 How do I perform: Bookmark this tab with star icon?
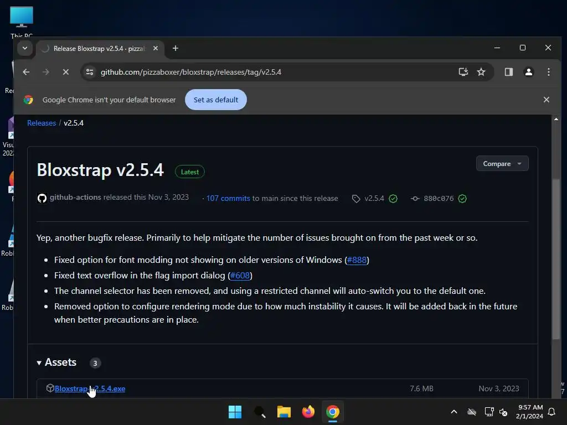pos(481,72)
